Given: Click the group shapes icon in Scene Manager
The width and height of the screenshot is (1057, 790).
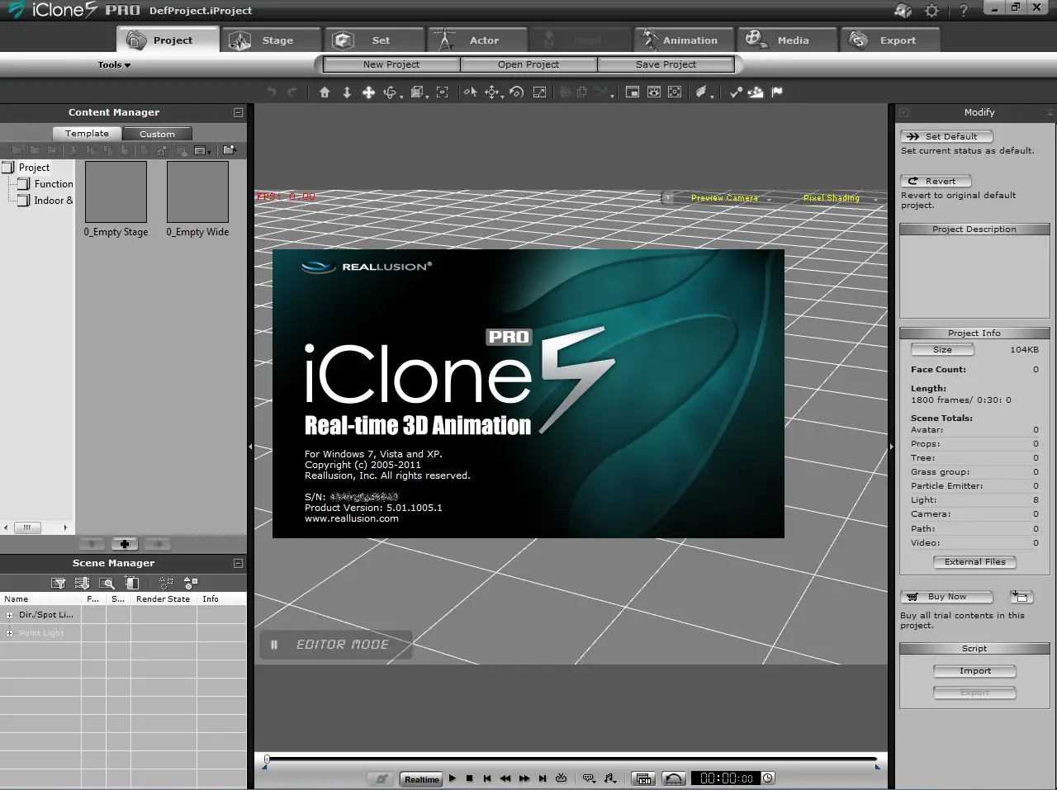Looking at the screenshot, I should pos(191,583).
